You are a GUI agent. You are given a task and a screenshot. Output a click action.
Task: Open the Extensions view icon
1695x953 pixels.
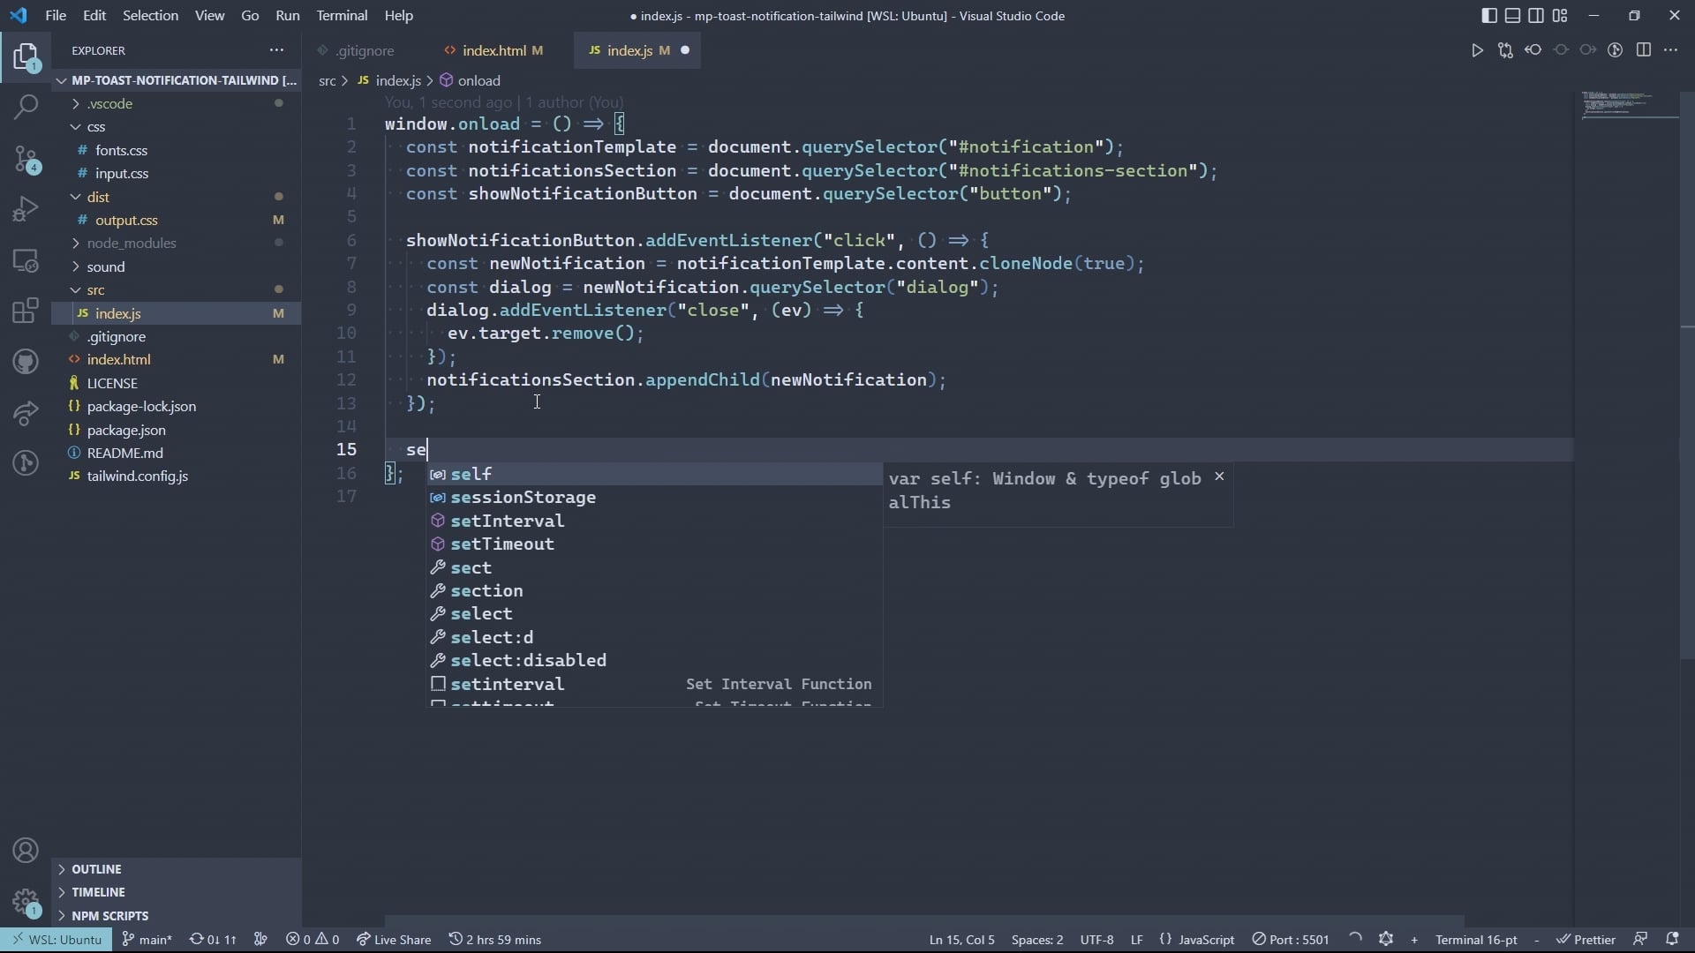[26, 311]
